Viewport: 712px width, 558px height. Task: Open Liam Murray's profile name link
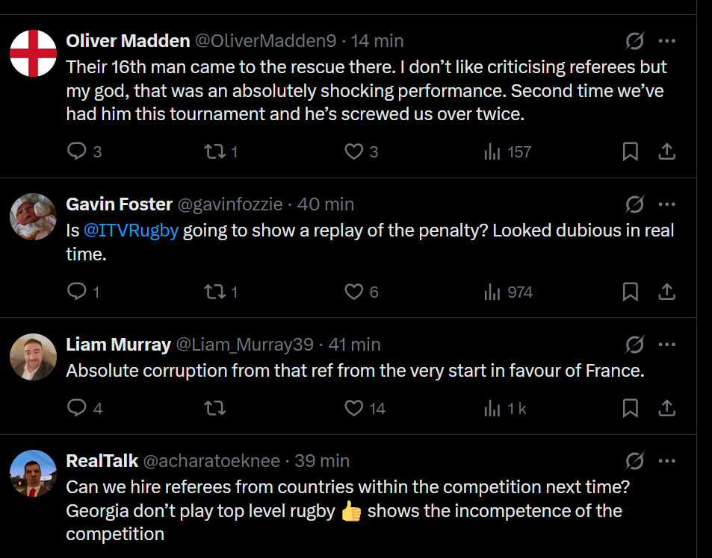click(118, 345)
